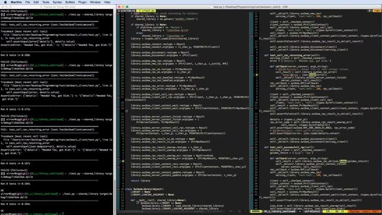Open the Help menu
382x215 pixels.
(x=107, y=2)
